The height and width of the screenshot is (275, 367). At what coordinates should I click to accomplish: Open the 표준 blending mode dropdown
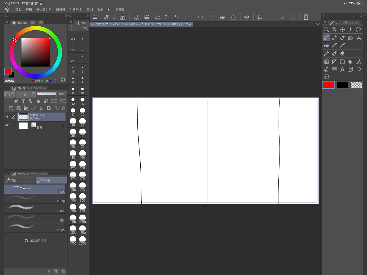[25, 94]
